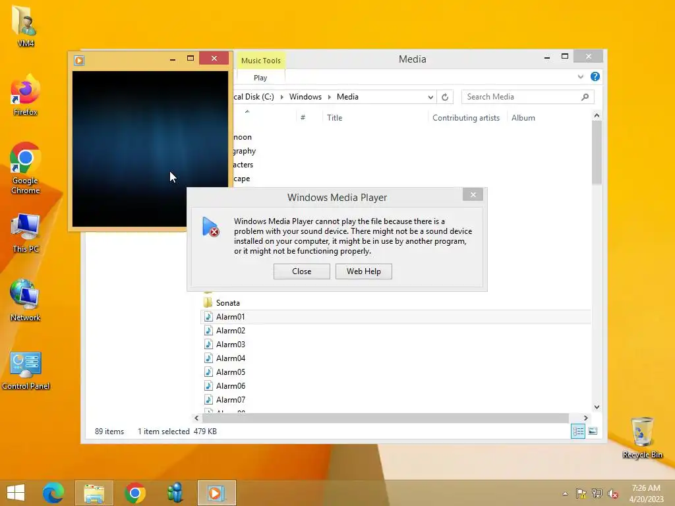The image size is (675, 506).
Task: Show hidden tray icons
Action: click(x=565, y=493)
